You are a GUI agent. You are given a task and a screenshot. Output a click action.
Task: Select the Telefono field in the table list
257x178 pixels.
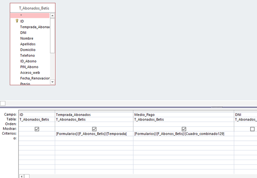[x=27, y=56]
